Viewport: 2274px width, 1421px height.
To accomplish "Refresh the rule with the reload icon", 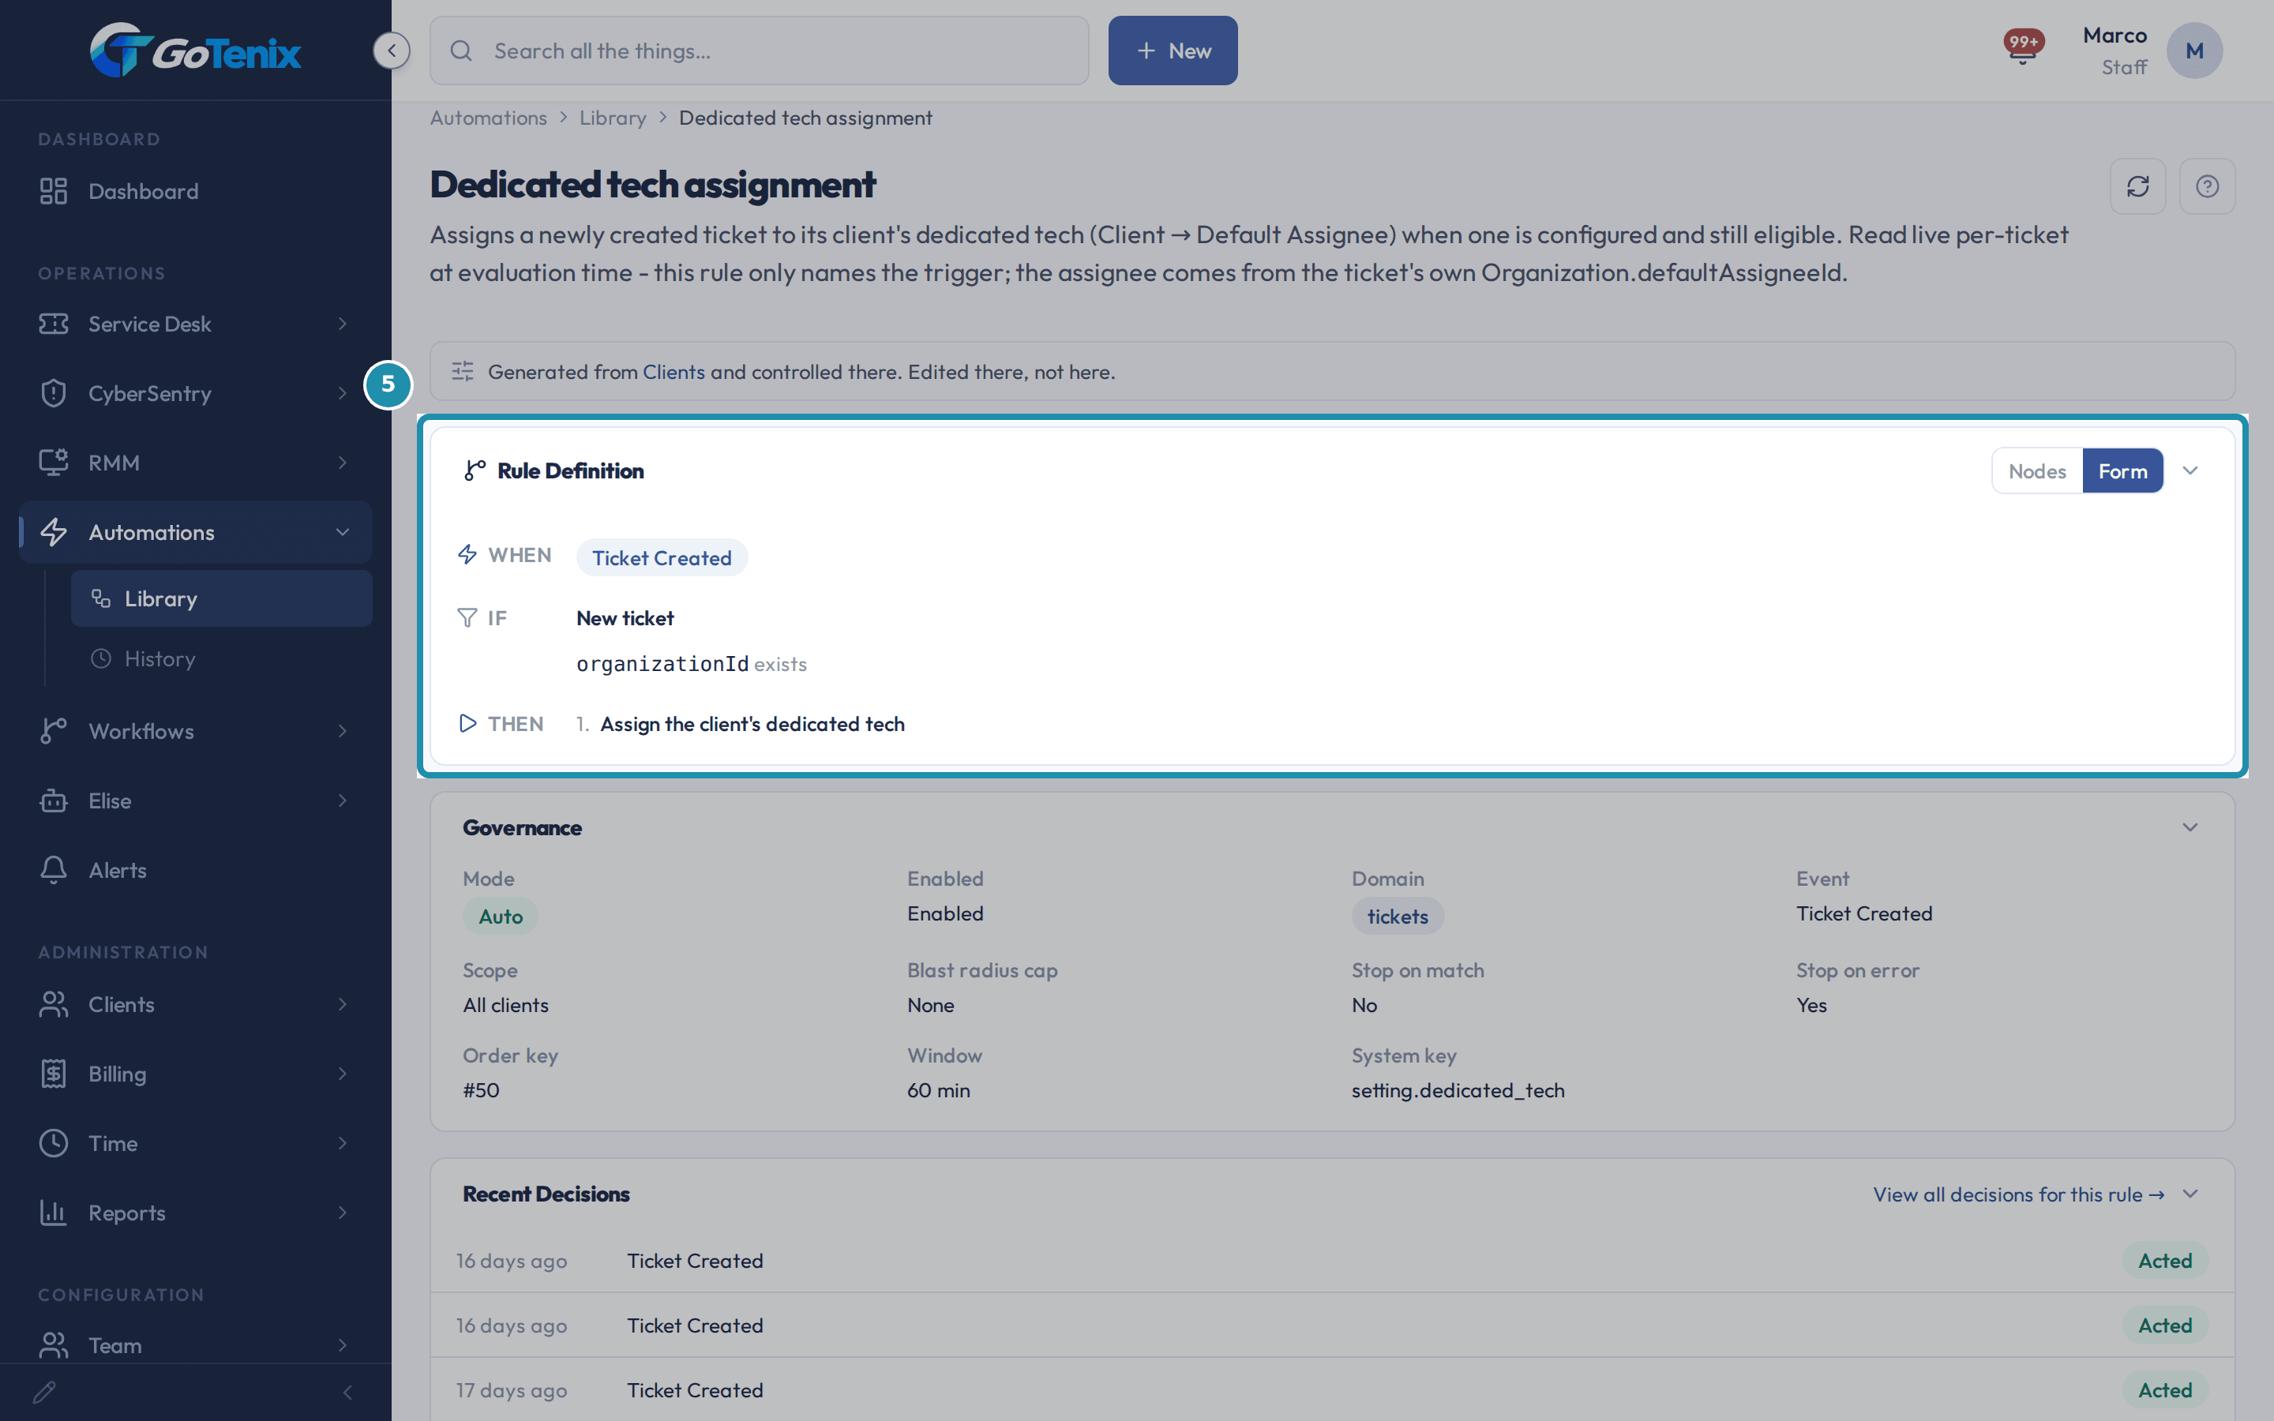I will pyautogui.click(x=2137, y=186).
